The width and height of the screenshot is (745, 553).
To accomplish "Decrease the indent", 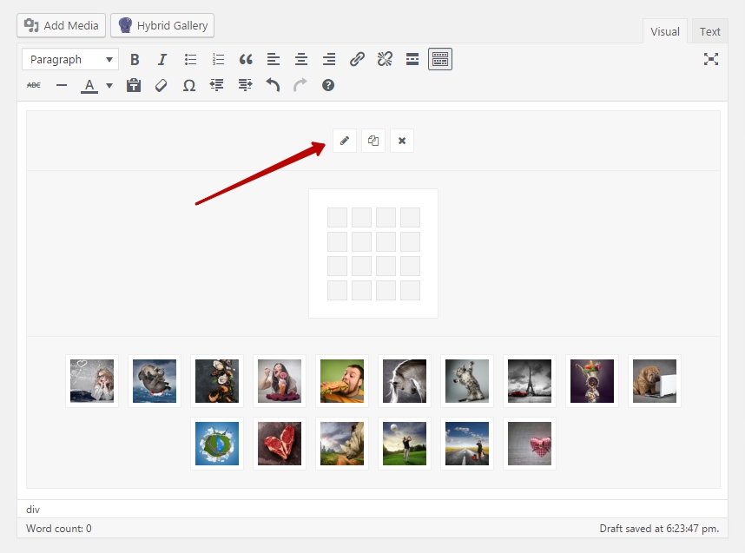I will 217,86.
